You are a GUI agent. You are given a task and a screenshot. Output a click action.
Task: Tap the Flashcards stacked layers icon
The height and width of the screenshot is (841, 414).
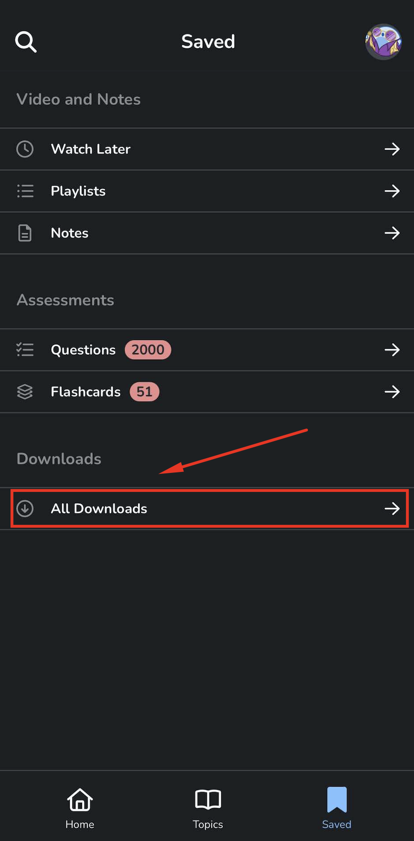(25, 392)
